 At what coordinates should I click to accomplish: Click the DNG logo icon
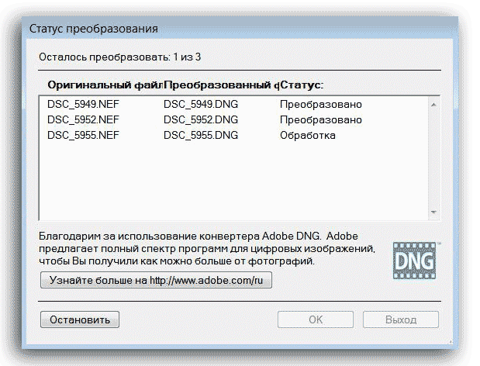point(415,261)
